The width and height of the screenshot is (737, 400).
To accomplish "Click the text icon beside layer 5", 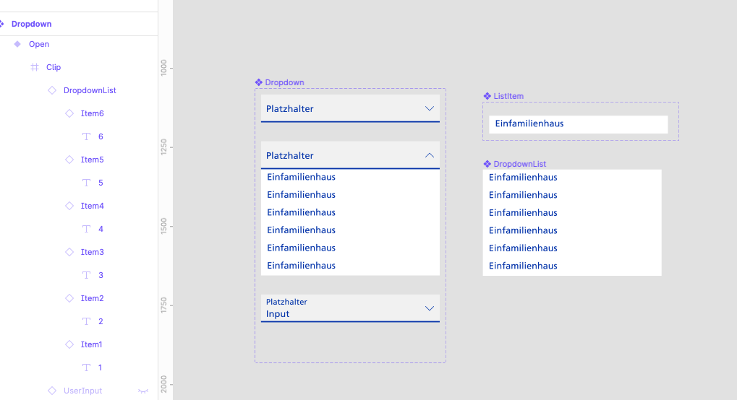I will 87,183.
